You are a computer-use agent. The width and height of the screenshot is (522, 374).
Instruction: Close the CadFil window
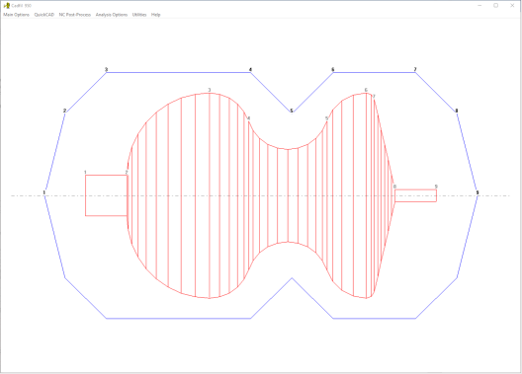[x=512, y=5]
